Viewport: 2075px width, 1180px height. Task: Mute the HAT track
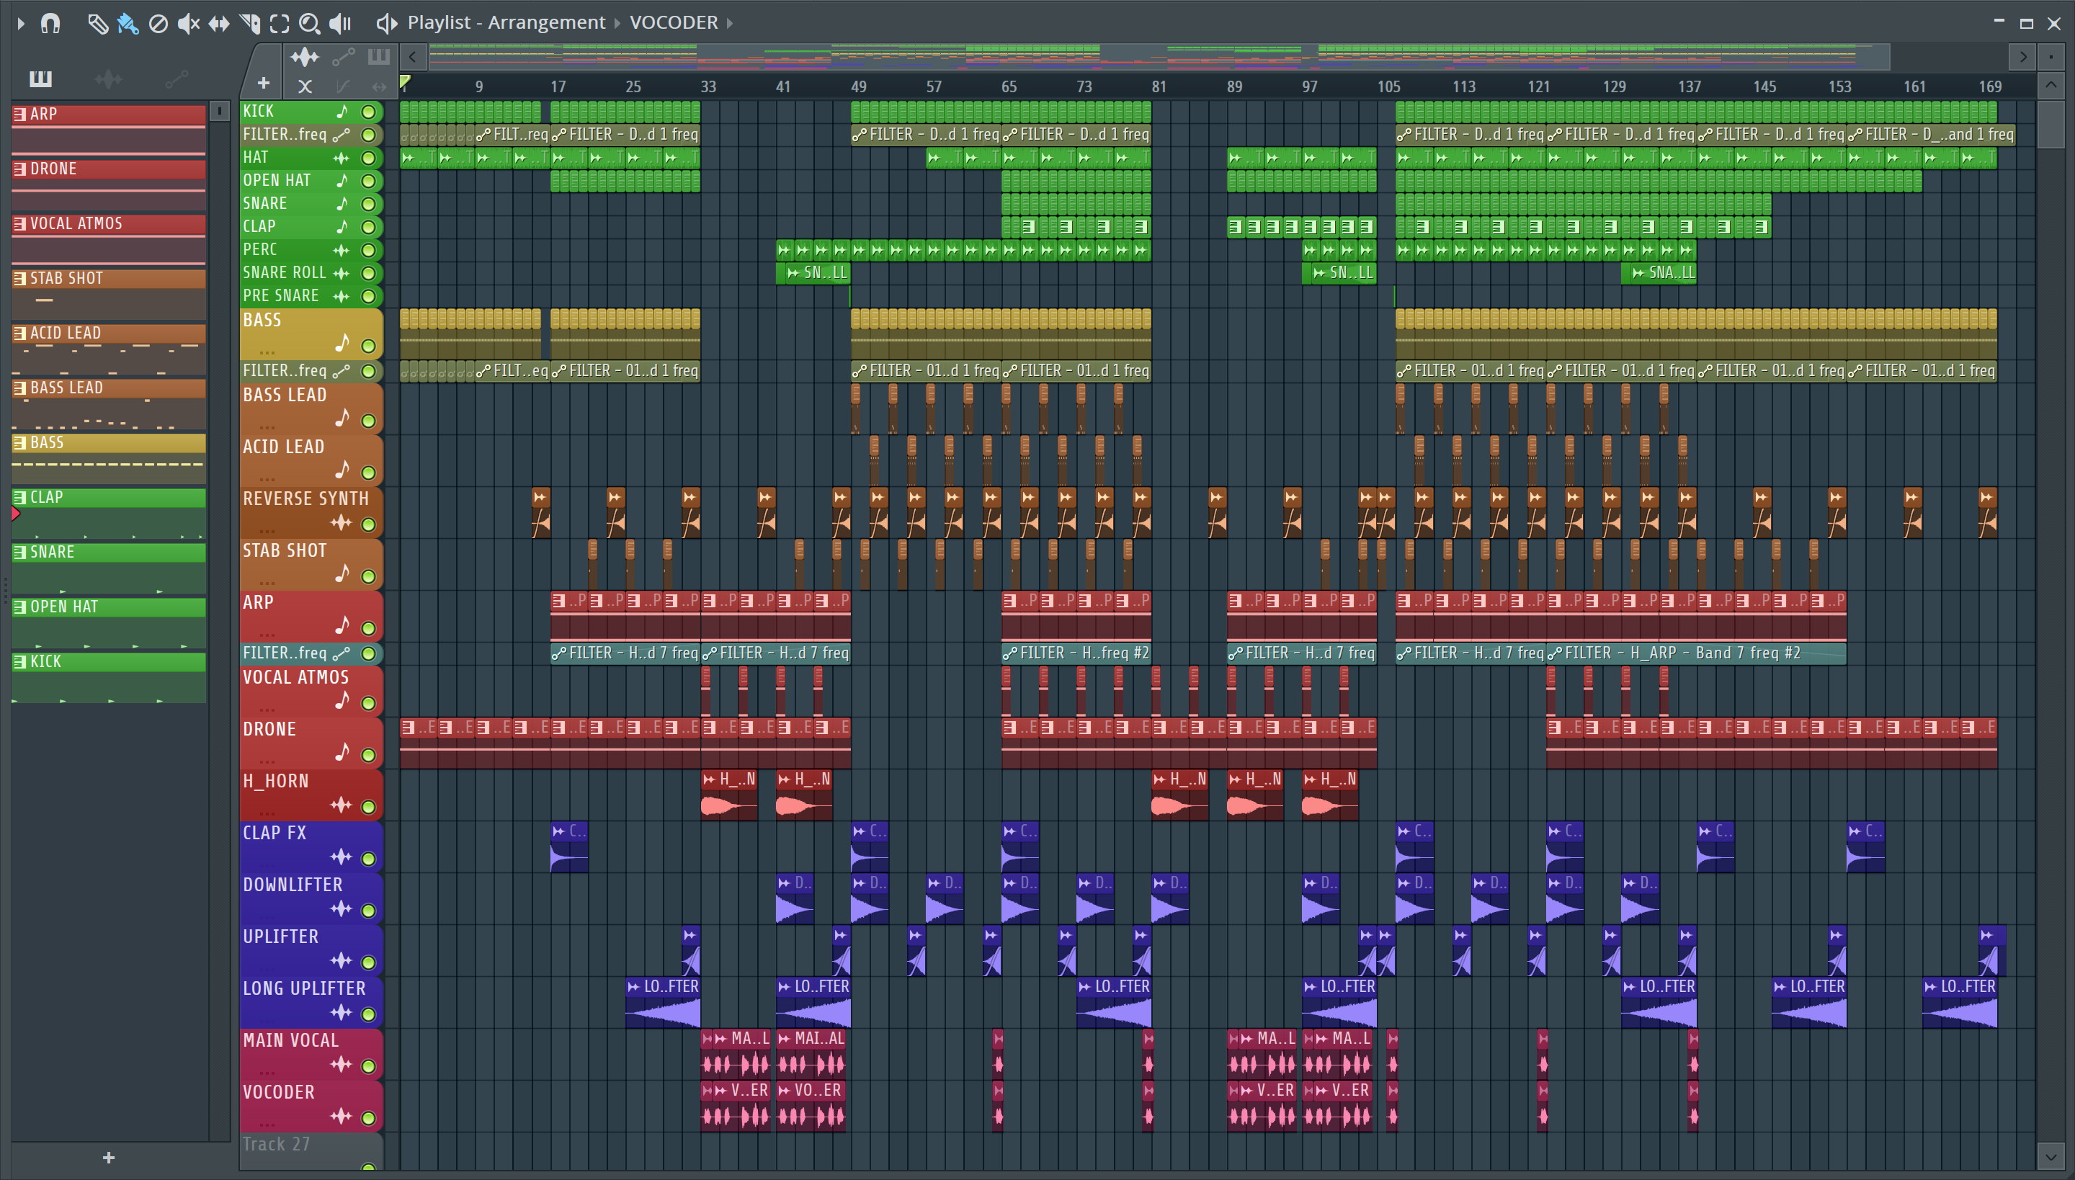pos(369,158)
